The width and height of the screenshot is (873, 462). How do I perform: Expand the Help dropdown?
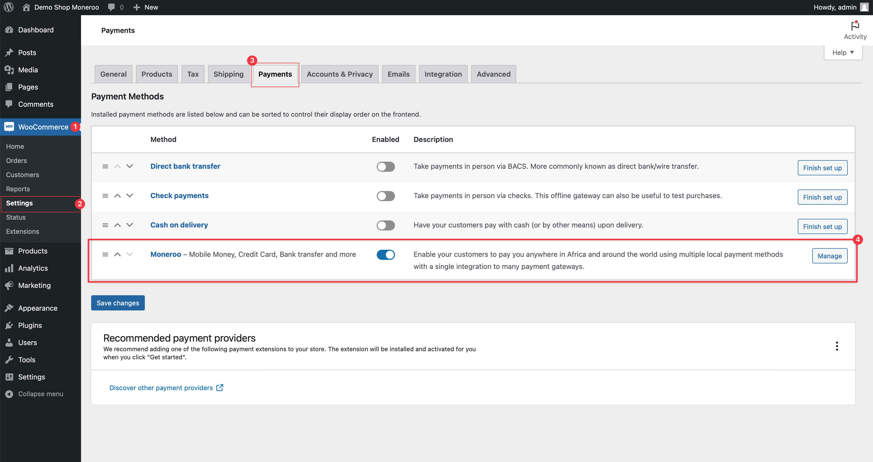pyautogui.click(x=843, y=53)
